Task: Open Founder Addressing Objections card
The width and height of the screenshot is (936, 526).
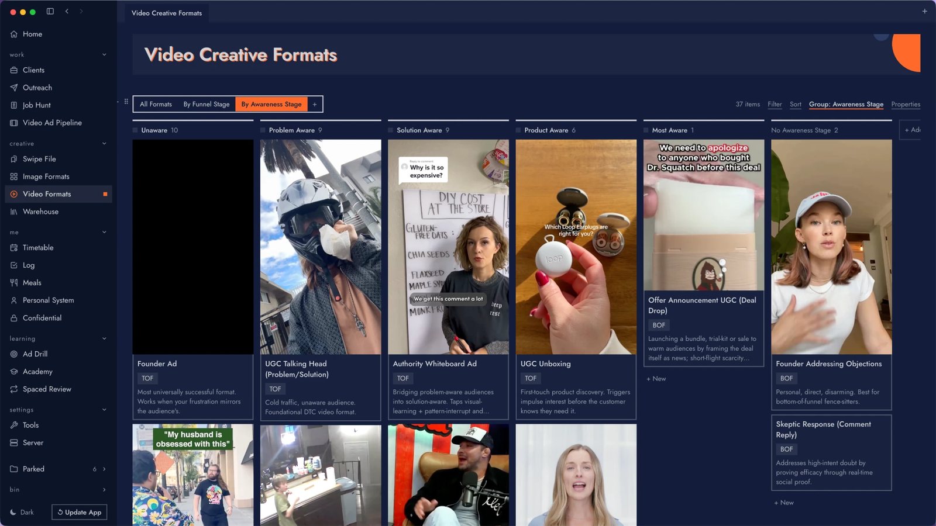Action: coord(831,275)
